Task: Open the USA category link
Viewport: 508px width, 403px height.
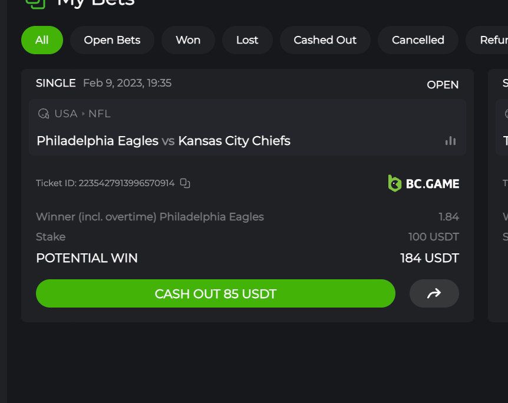Action: [x=66, y=114]
